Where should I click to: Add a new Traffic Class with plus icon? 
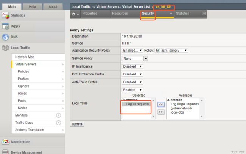58,123
